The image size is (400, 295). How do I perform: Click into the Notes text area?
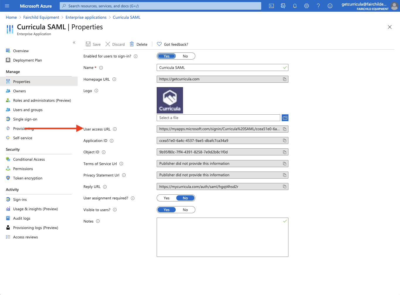tap(223, 237)
